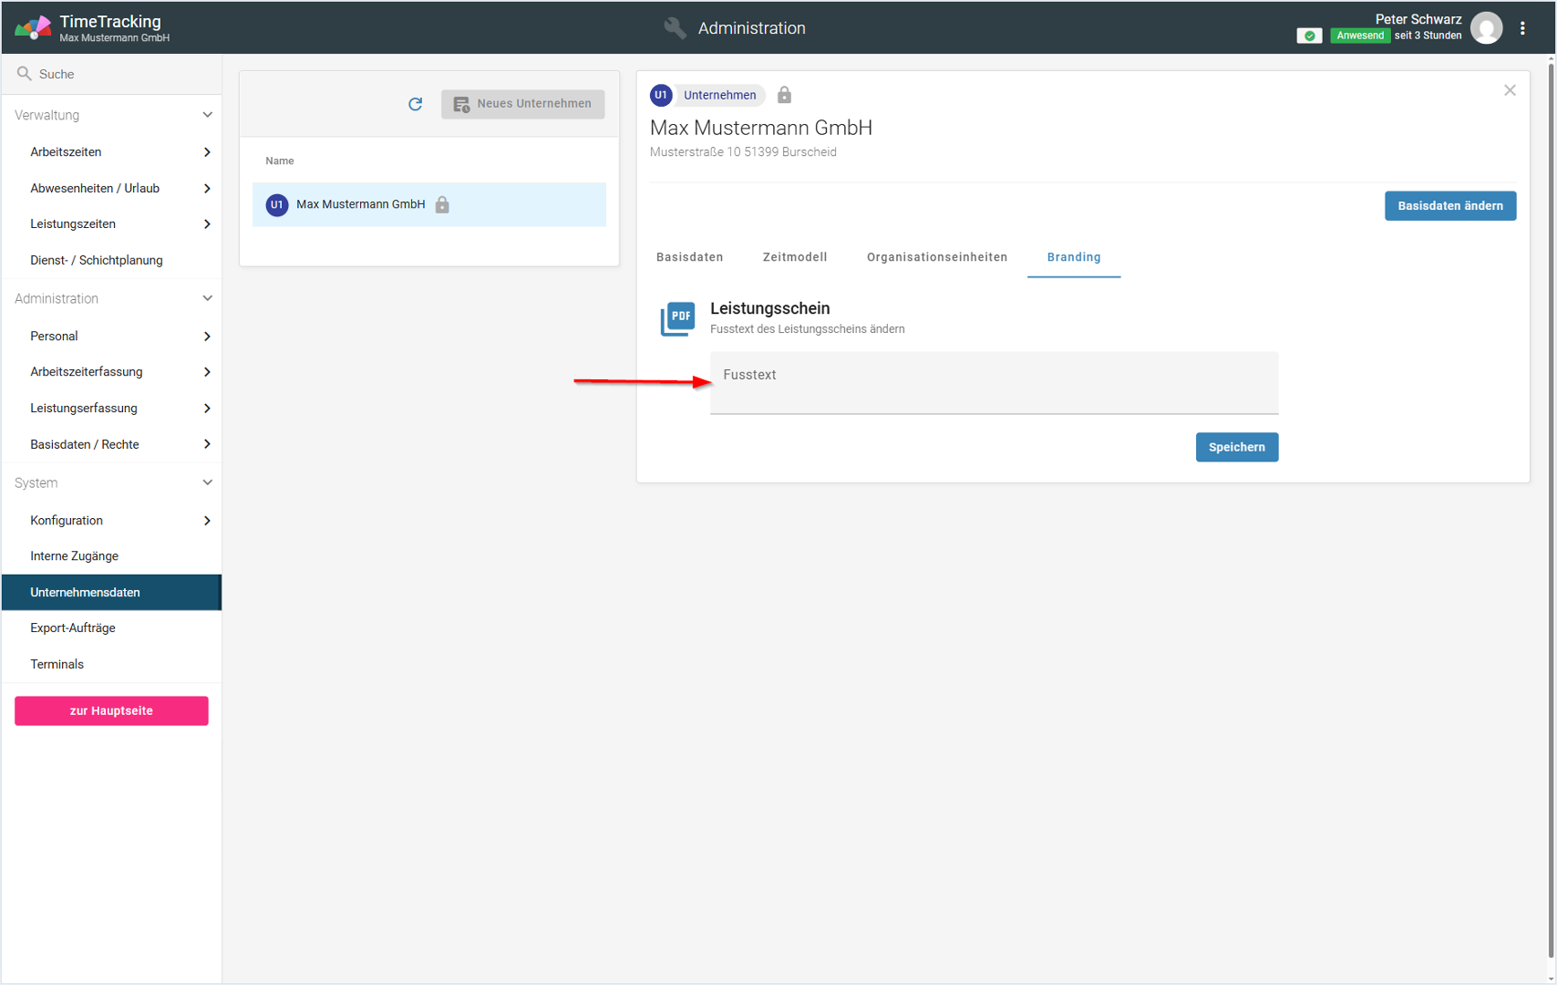
Task: Expand the Personal submenu
Action: click(x=207, y=337)
